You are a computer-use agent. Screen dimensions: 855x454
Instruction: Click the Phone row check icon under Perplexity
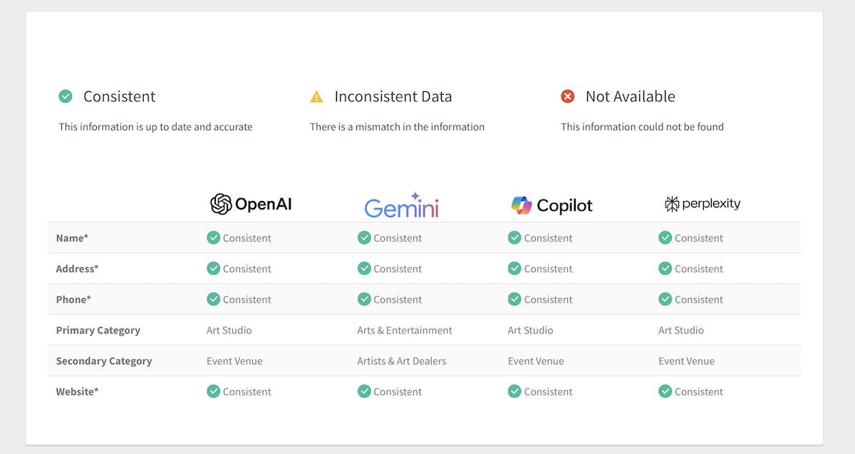tap(665, 299)
